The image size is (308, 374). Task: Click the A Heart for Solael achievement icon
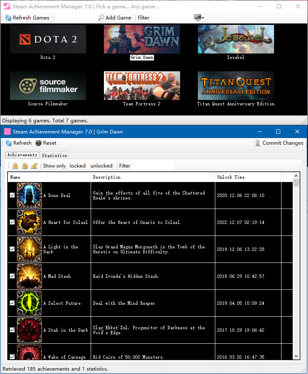coord(29,222)
